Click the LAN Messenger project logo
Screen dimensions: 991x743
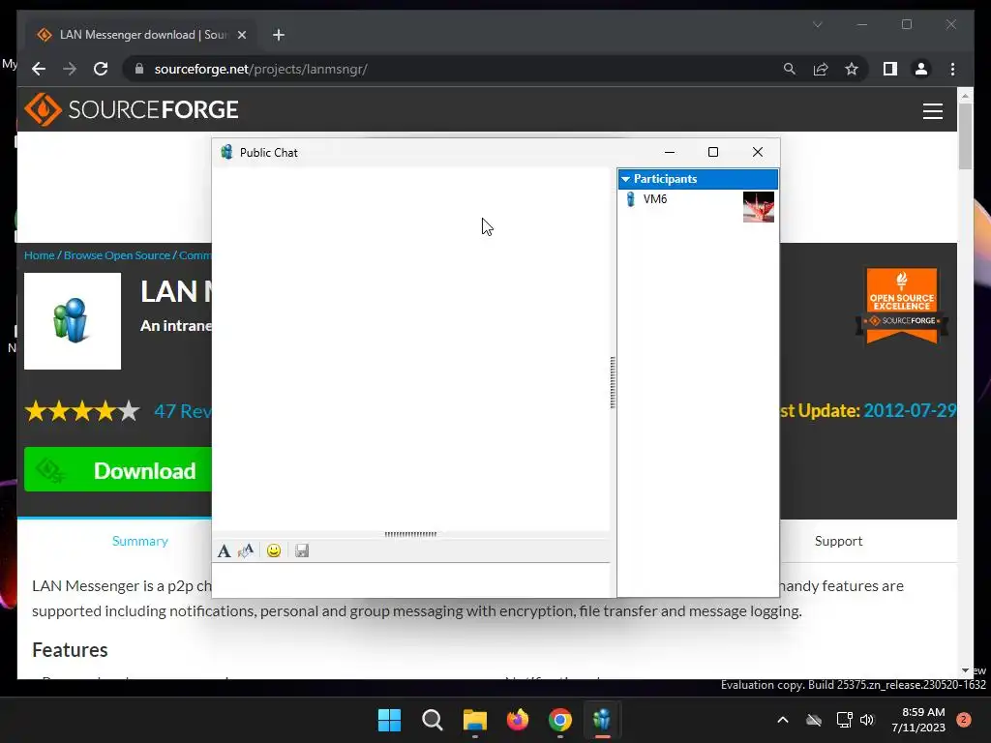tap(73, 321)
